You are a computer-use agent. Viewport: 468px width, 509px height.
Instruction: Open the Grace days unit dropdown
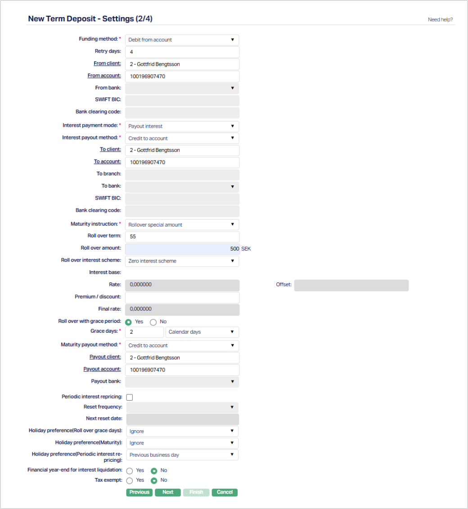[202, 332]
